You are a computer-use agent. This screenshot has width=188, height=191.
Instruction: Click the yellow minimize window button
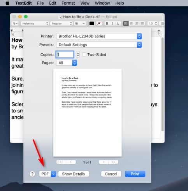tap(20, 17)
